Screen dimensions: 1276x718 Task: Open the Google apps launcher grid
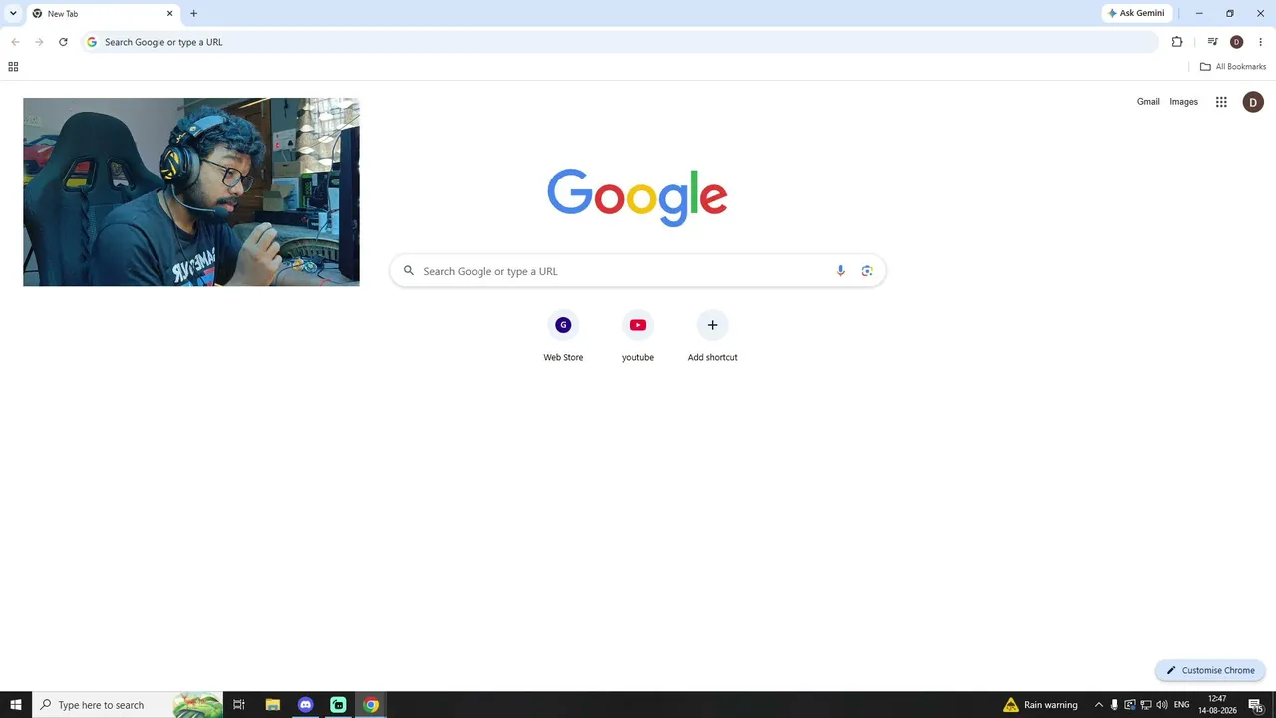[x=1221, y=102]
